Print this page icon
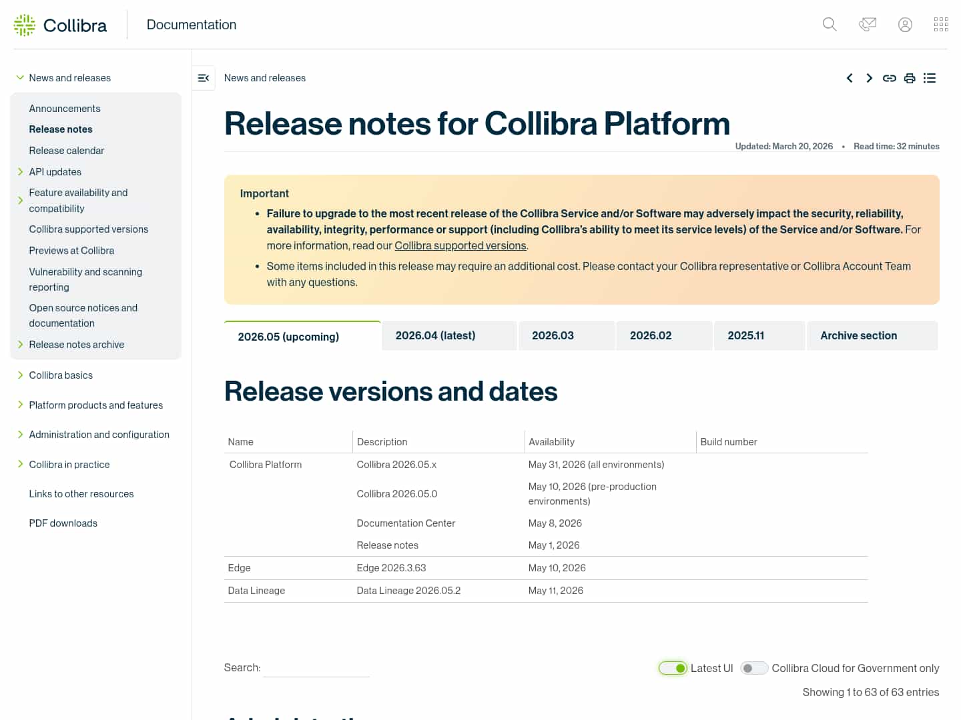Screen dimensions: 961x720 pos(909,78)
